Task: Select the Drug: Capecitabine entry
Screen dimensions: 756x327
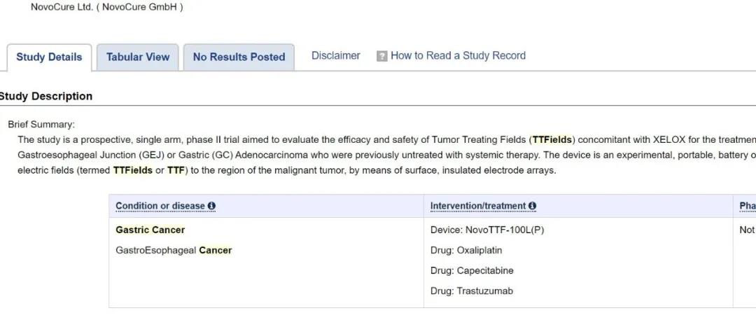Action: [x=472, y=270]
